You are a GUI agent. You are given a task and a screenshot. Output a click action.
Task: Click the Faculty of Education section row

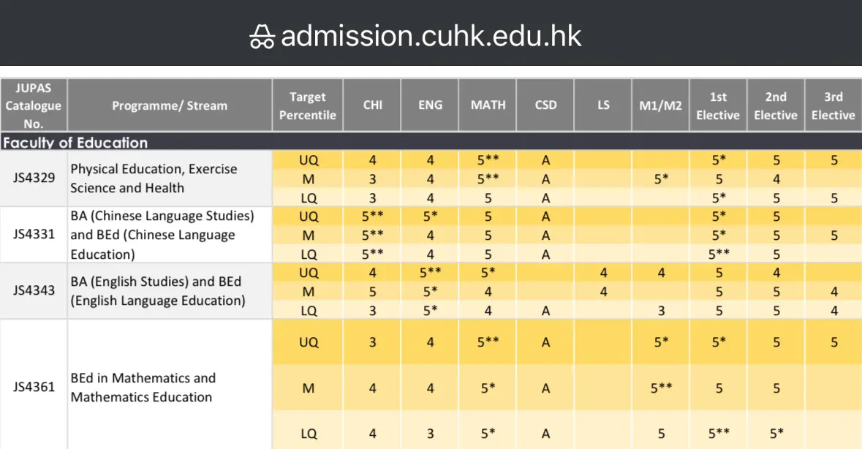[x=431, y=142]
